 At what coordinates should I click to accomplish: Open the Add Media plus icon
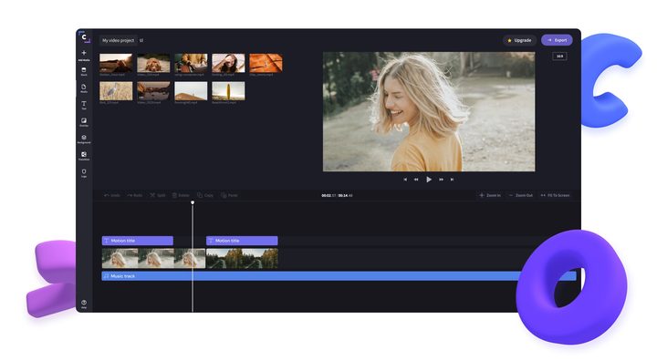[x=84, y=53]
